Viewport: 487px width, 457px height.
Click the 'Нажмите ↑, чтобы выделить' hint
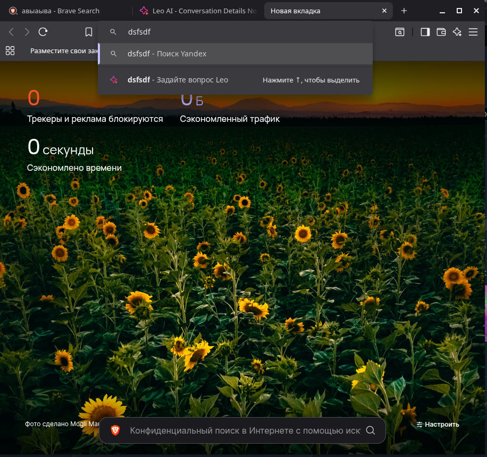pyautogui.click(x=311, y=80)
